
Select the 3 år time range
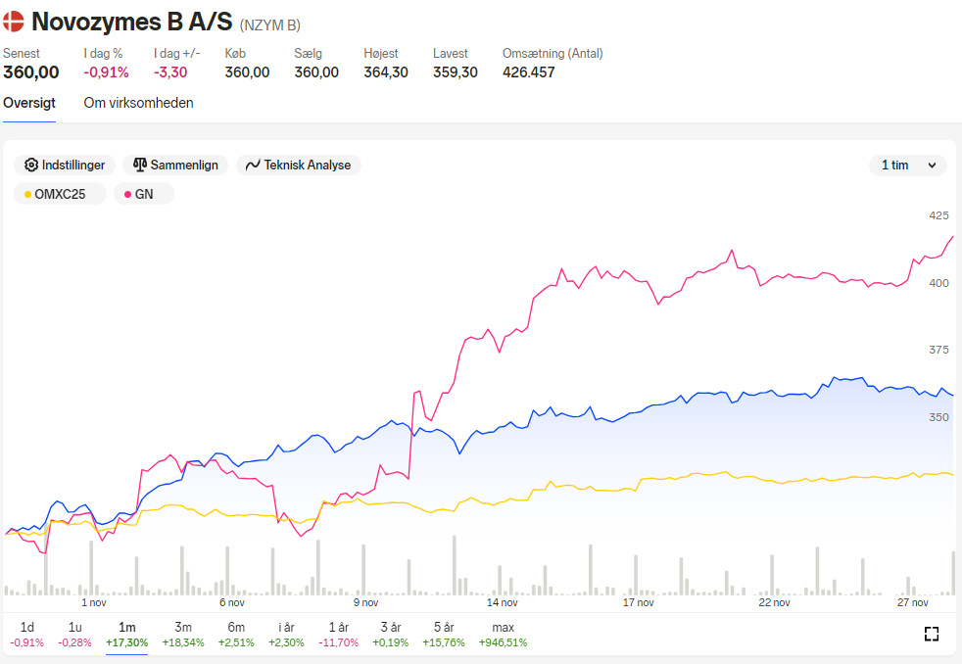coord(391,634)
